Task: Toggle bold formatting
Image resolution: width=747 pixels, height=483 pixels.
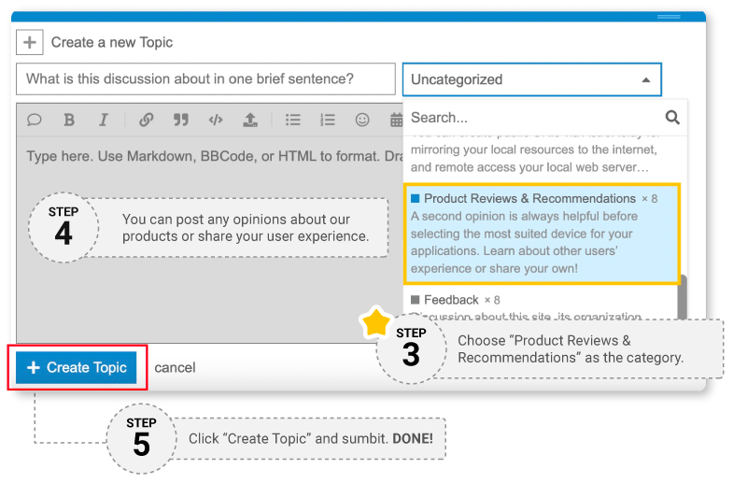Action: (x=69, y=120)
